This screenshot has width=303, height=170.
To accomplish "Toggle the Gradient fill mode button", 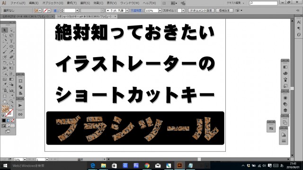I will point(9,120).
